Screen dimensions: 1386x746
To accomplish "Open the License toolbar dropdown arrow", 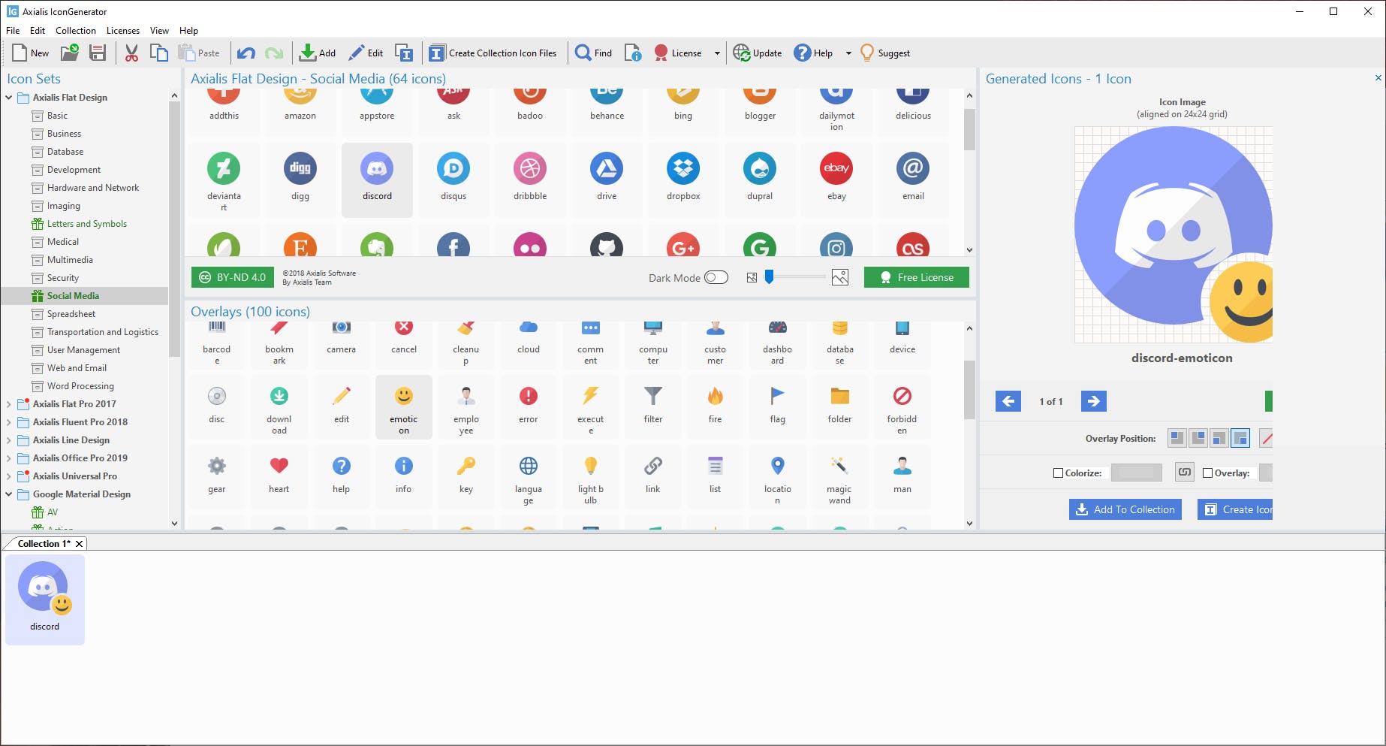I will click(x=717, y=53).
